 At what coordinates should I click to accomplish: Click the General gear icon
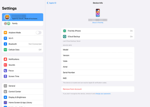point(5,86)
